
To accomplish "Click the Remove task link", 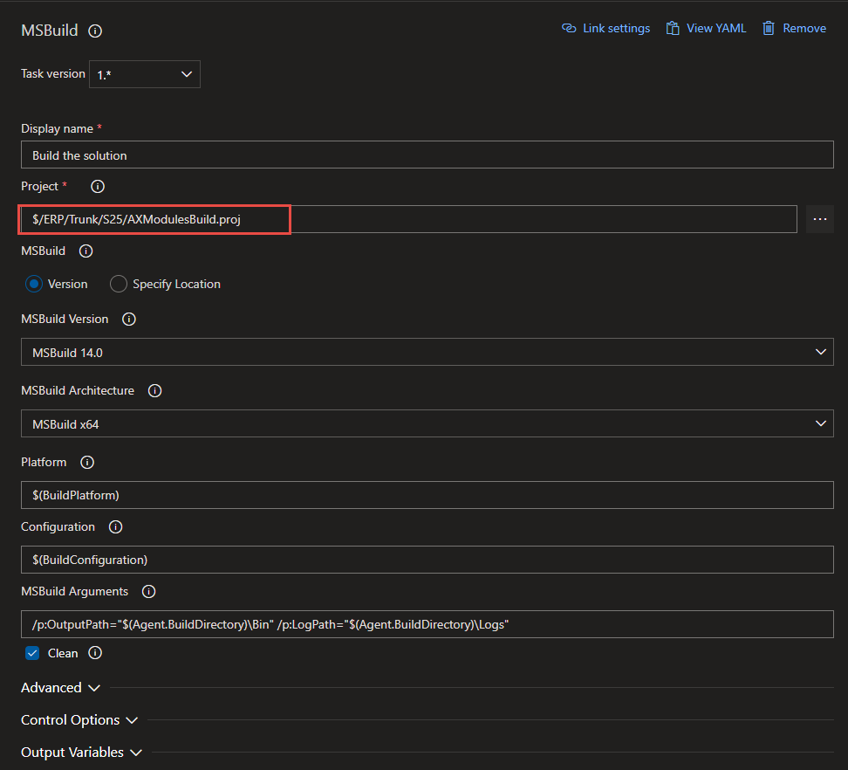I will point(795,28).
